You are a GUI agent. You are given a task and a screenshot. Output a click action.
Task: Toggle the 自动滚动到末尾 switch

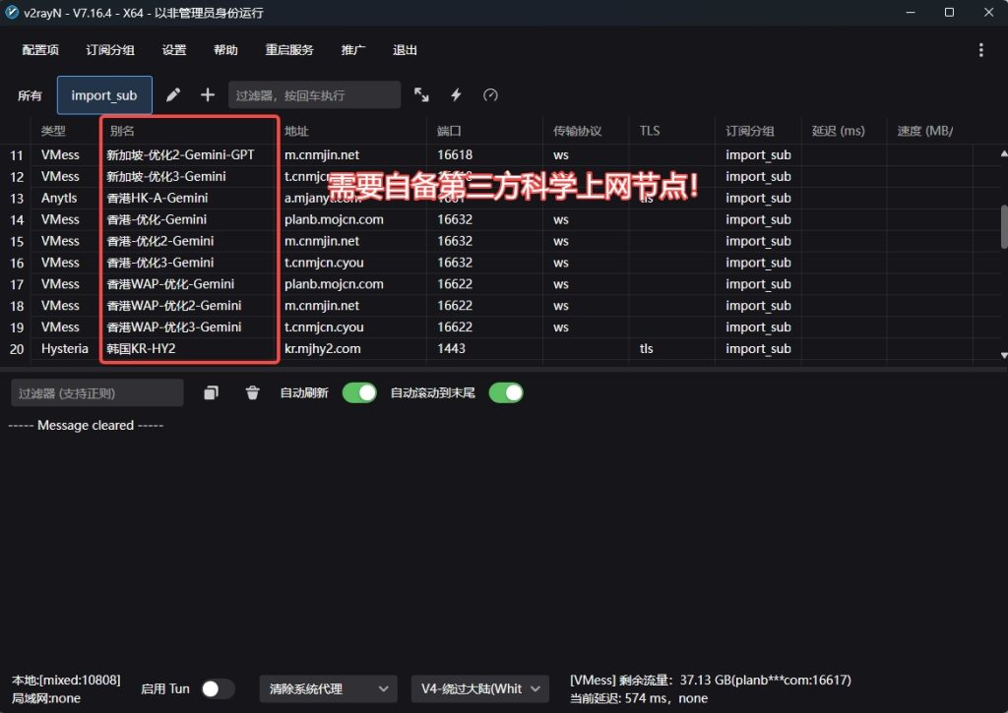coord(506,393)
